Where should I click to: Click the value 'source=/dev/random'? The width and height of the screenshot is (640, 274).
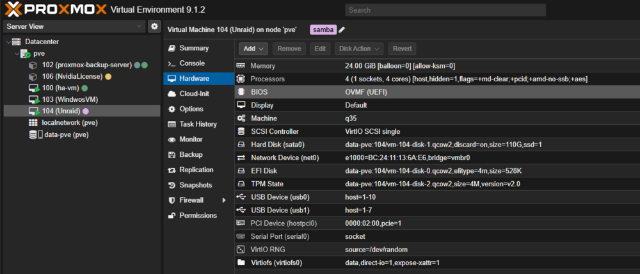[376, 250]
